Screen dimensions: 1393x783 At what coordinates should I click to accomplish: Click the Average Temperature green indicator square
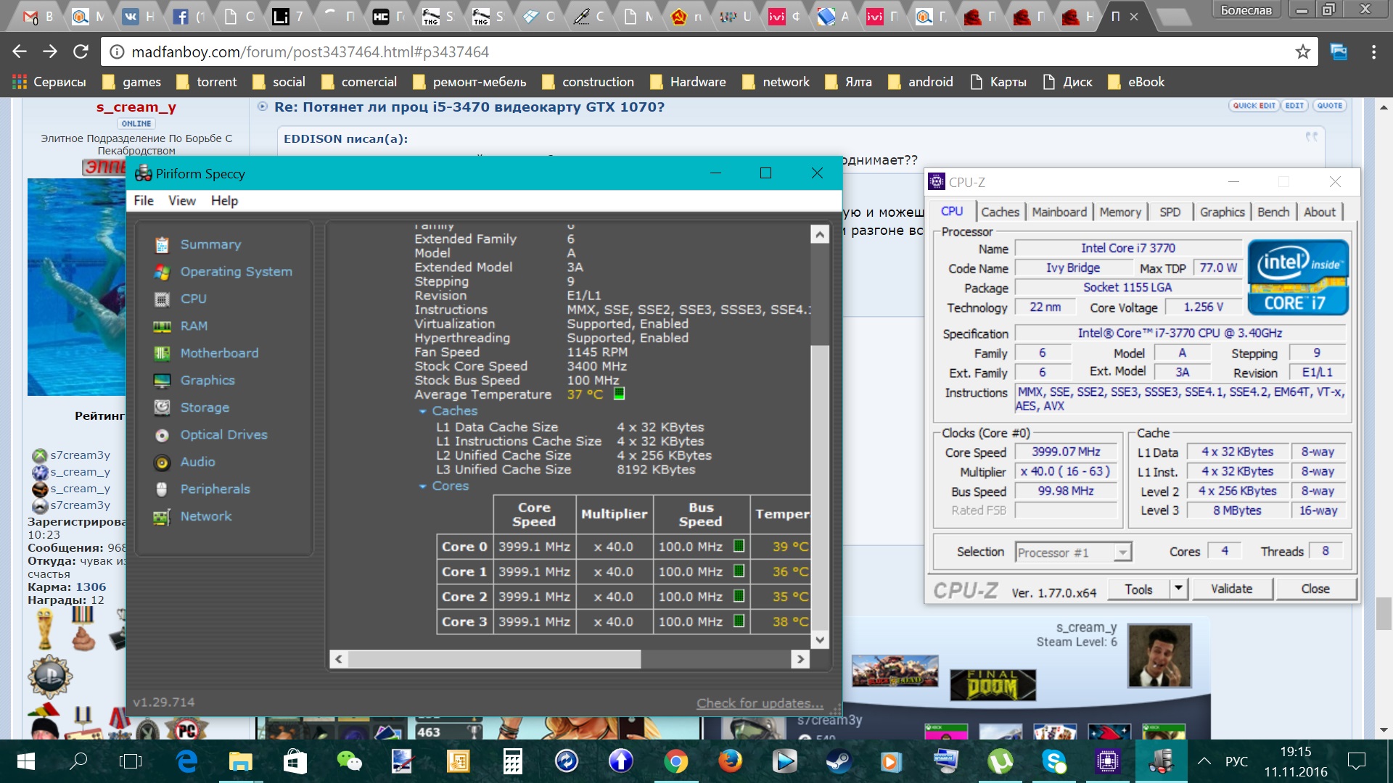(619, 394)
